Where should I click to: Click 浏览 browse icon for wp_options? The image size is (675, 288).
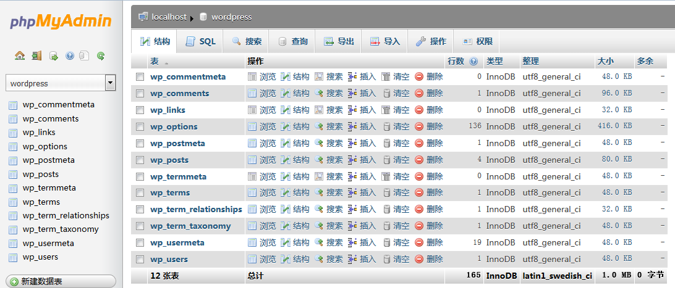(252, 126)
